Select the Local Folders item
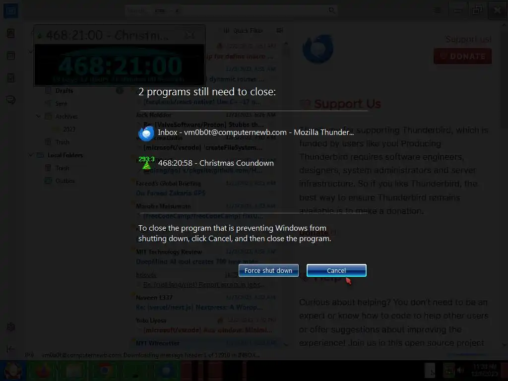This screenshot has width=508, height=381. click(x=65, y=155)
